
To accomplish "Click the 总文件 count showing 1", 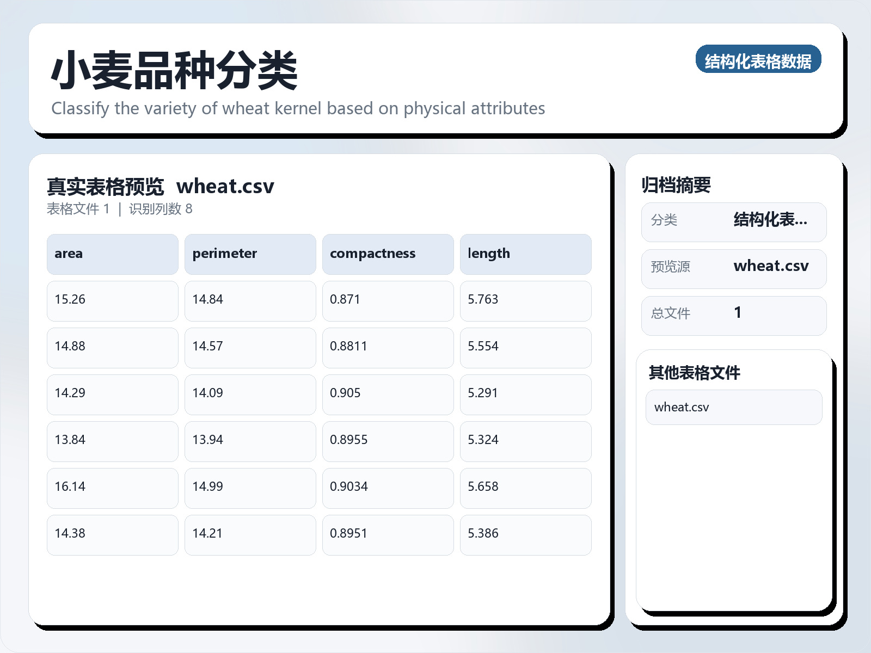I will click(734, 315).
